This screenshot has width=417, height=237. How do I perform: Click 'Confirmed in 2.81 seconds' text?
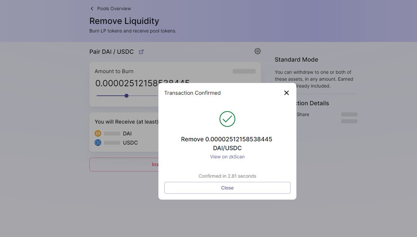point(227,176)
